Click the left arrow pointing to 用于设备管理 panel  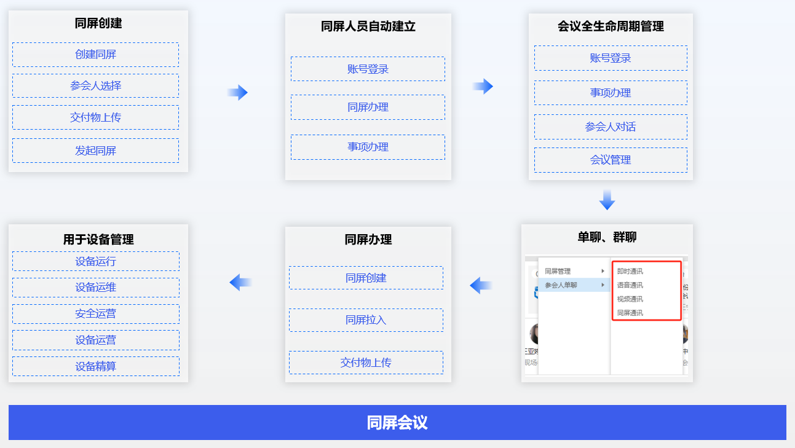tap(240, 283)
